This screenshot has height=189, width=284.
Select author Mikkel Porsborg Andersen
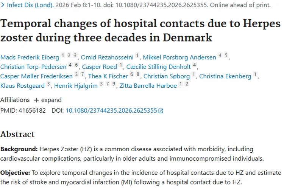coord(179,57)
